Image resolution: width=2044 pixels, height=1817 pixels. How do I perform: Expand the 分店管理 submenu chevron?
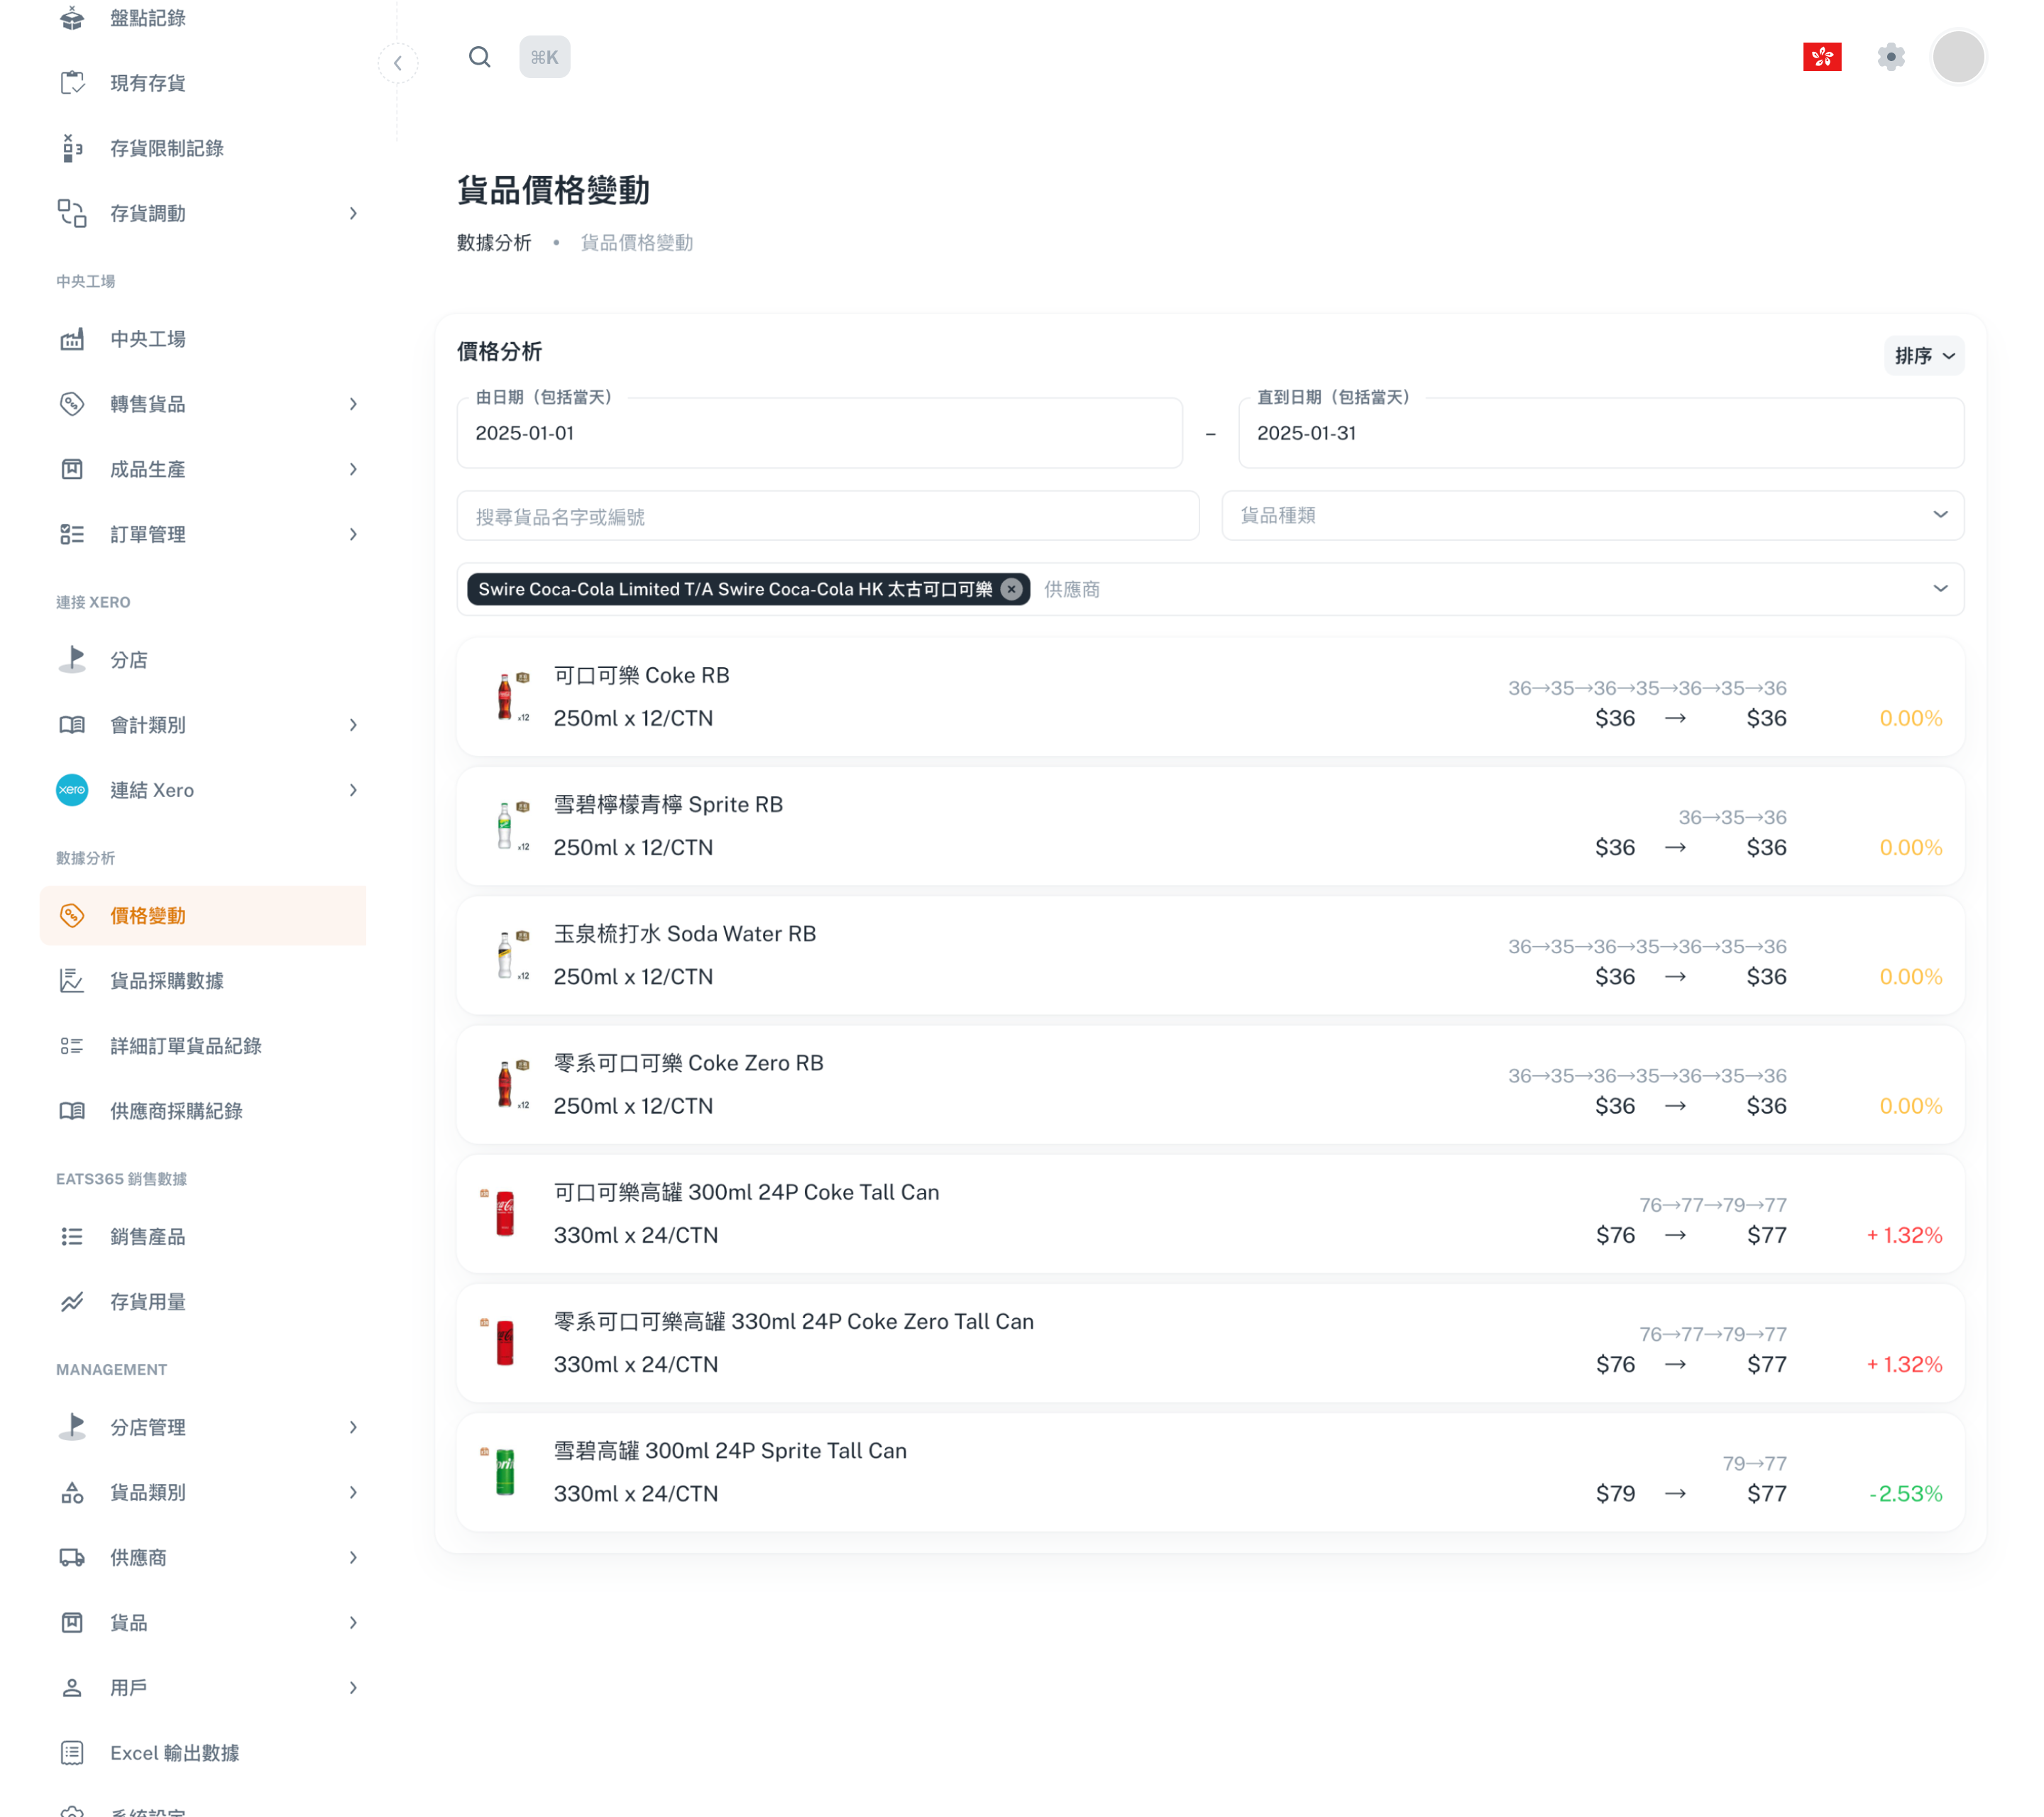click(x=353, y=1427)
